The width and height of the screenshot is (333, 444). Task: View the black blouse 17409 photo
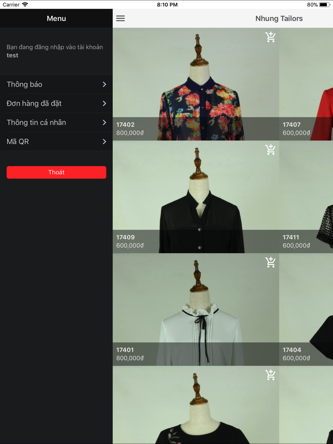click(x=196, y=197)
